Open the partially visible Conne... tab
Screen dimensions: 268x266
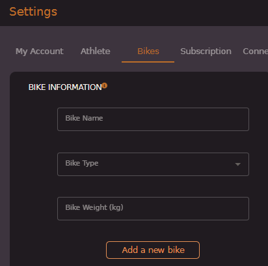coord(255,52)
